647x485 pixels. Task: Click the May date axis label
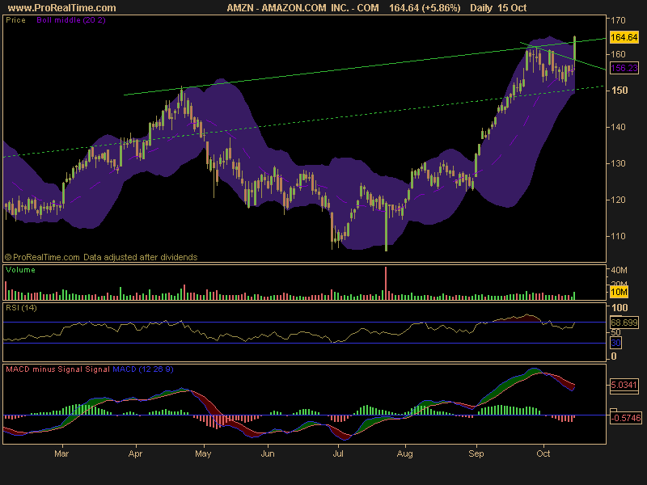coord(203,454)
